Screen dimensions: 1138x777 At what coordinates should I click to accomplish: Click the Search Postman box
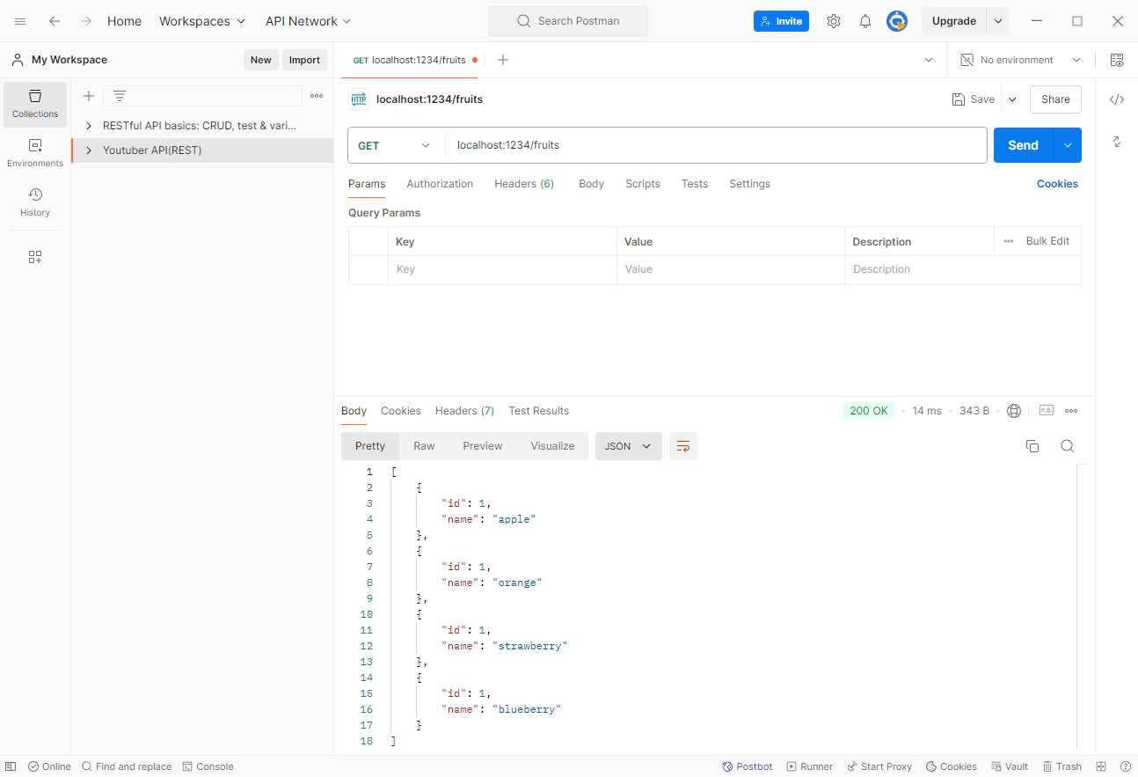568,21
